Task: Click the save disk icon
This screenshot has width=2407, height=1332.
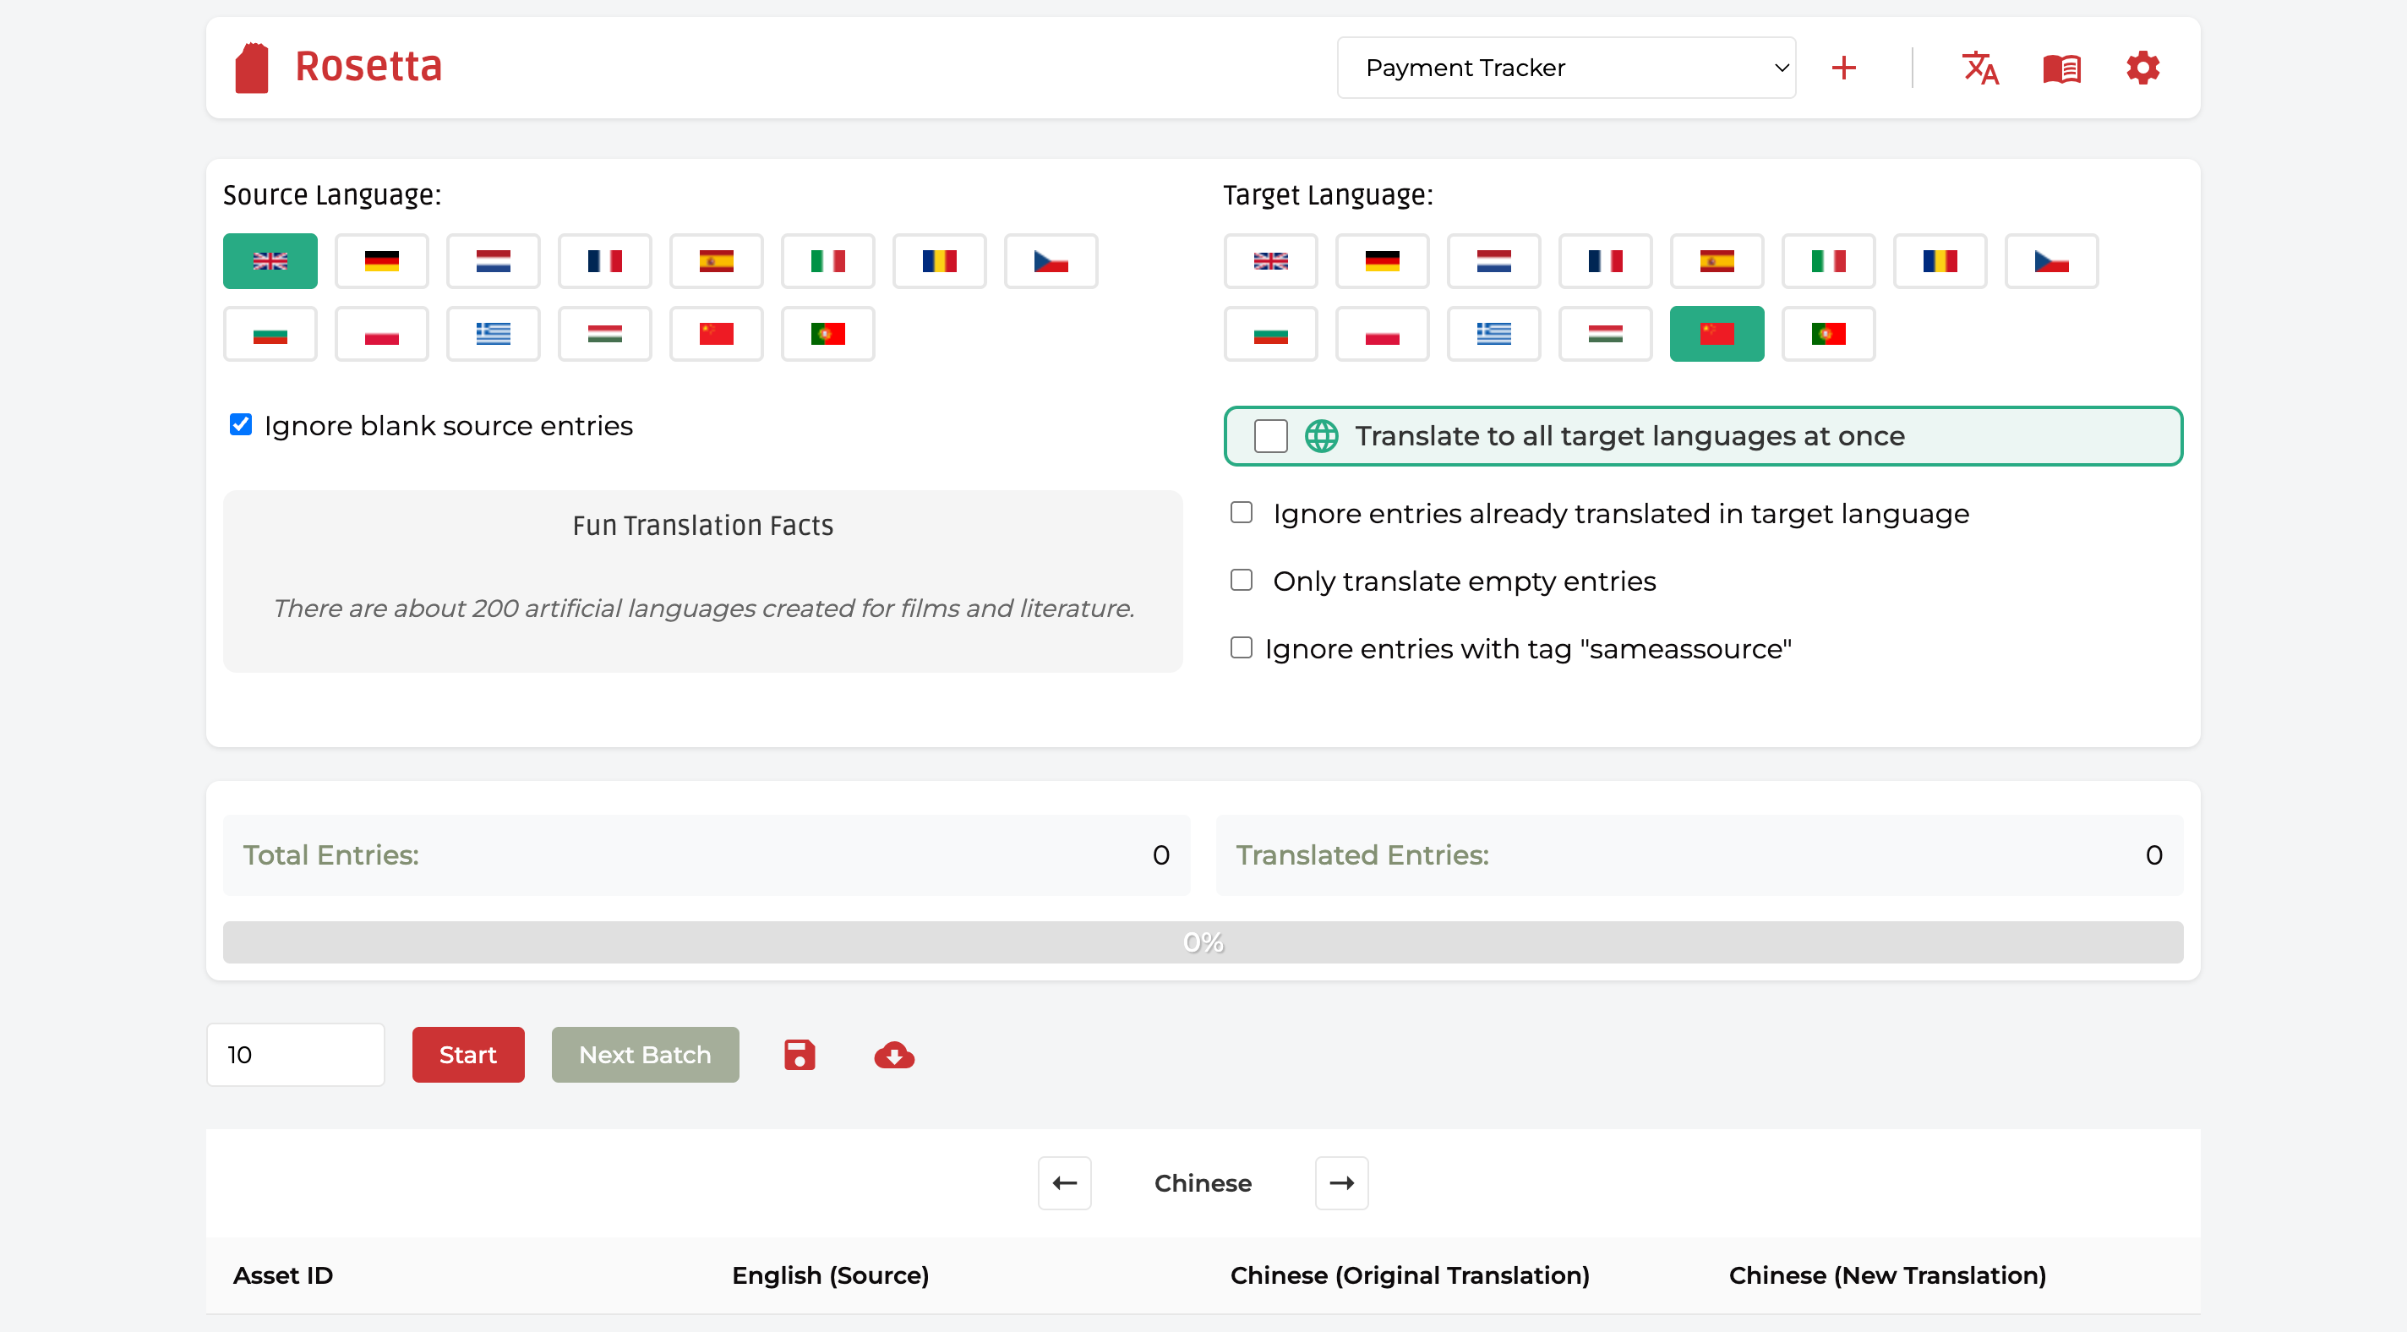Action: pos(799,1055)
